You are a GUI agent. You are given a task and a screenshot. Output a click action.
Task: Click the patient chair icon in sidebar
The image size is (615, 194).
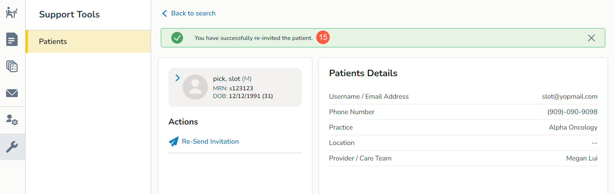tap(12, 13)
